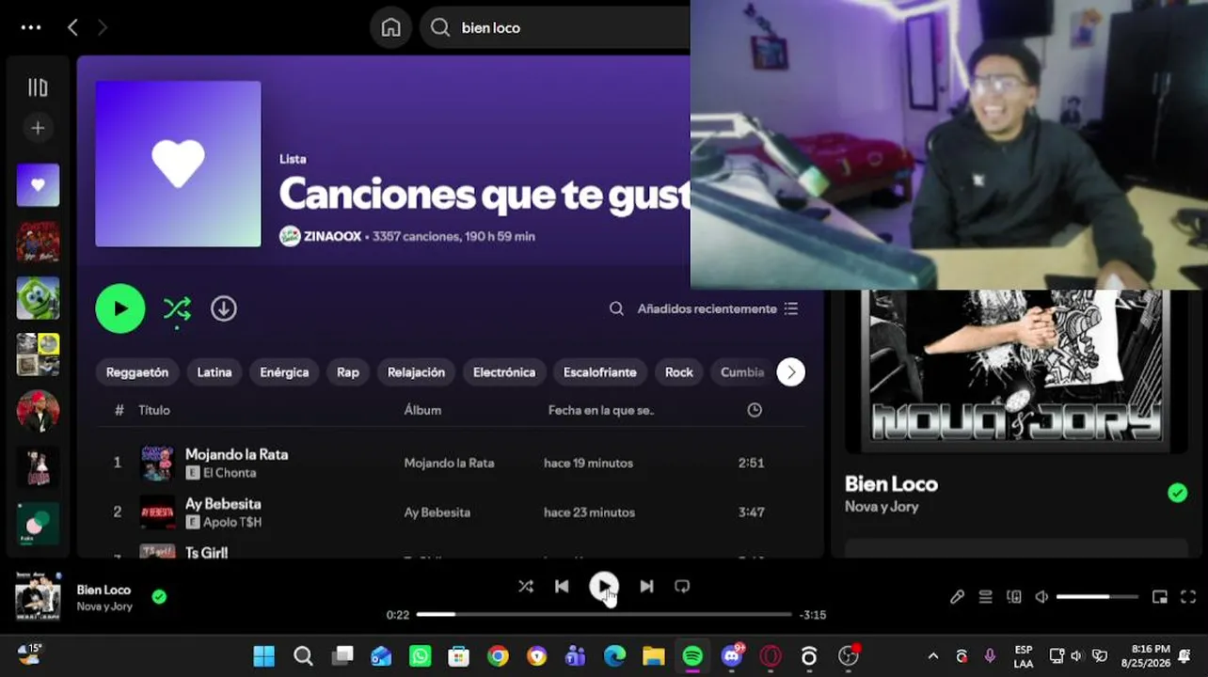This screenshot has height=677, width=1208.
Task: Open WhatsApp from the taskbar
Action: pos(420,656)
